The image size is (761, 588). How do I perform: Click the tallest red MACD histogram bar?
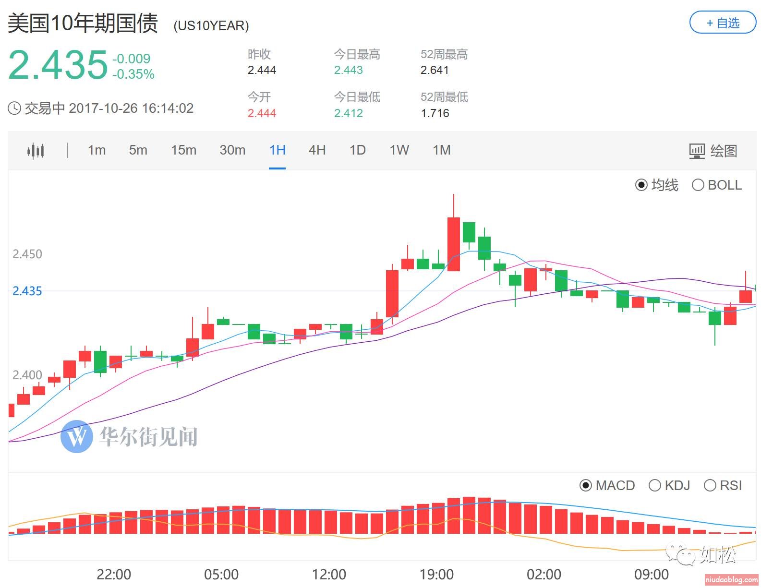coord(469,516)
